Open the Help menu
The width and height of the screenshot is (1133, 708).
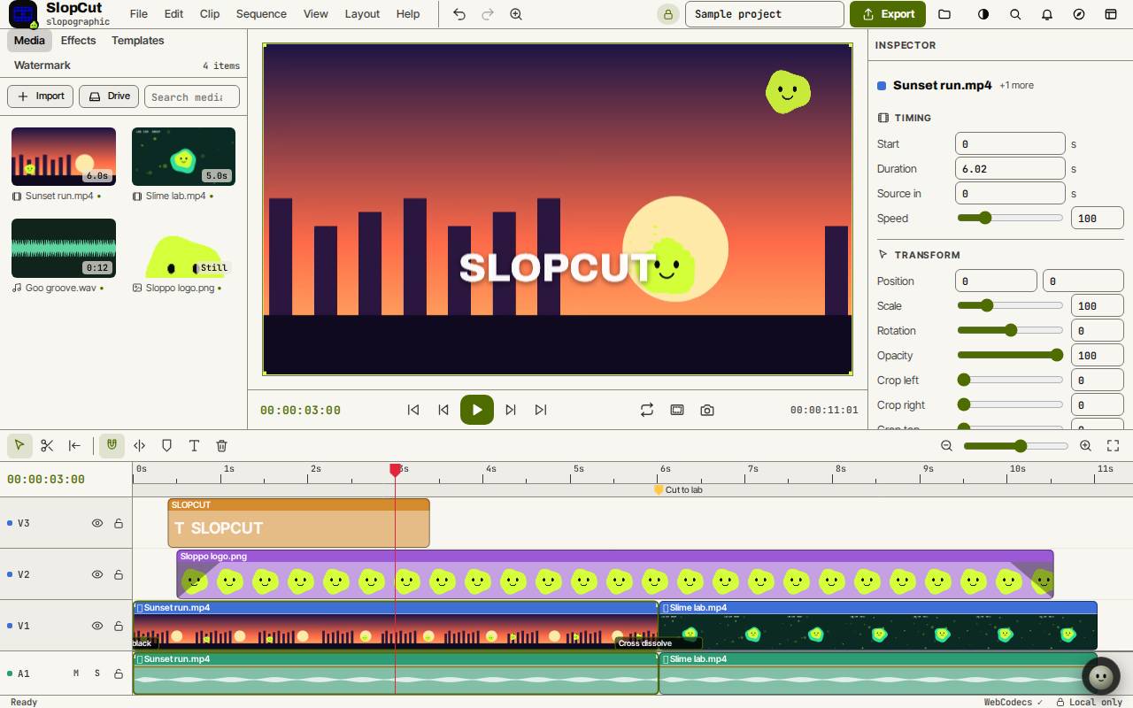[408, 14]
